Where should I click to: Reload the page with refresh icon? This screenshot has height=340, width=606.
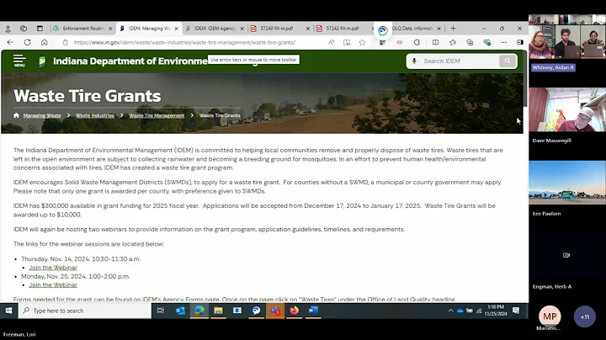point(27,42)
